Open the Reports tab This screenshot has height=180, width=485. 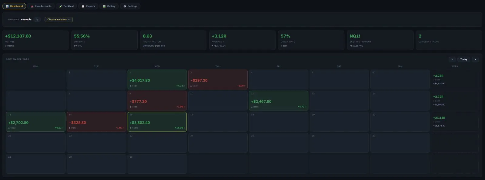point(88,6)
